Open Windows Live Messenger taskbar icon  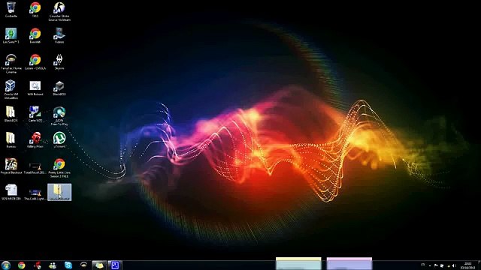tap(53, 265)
